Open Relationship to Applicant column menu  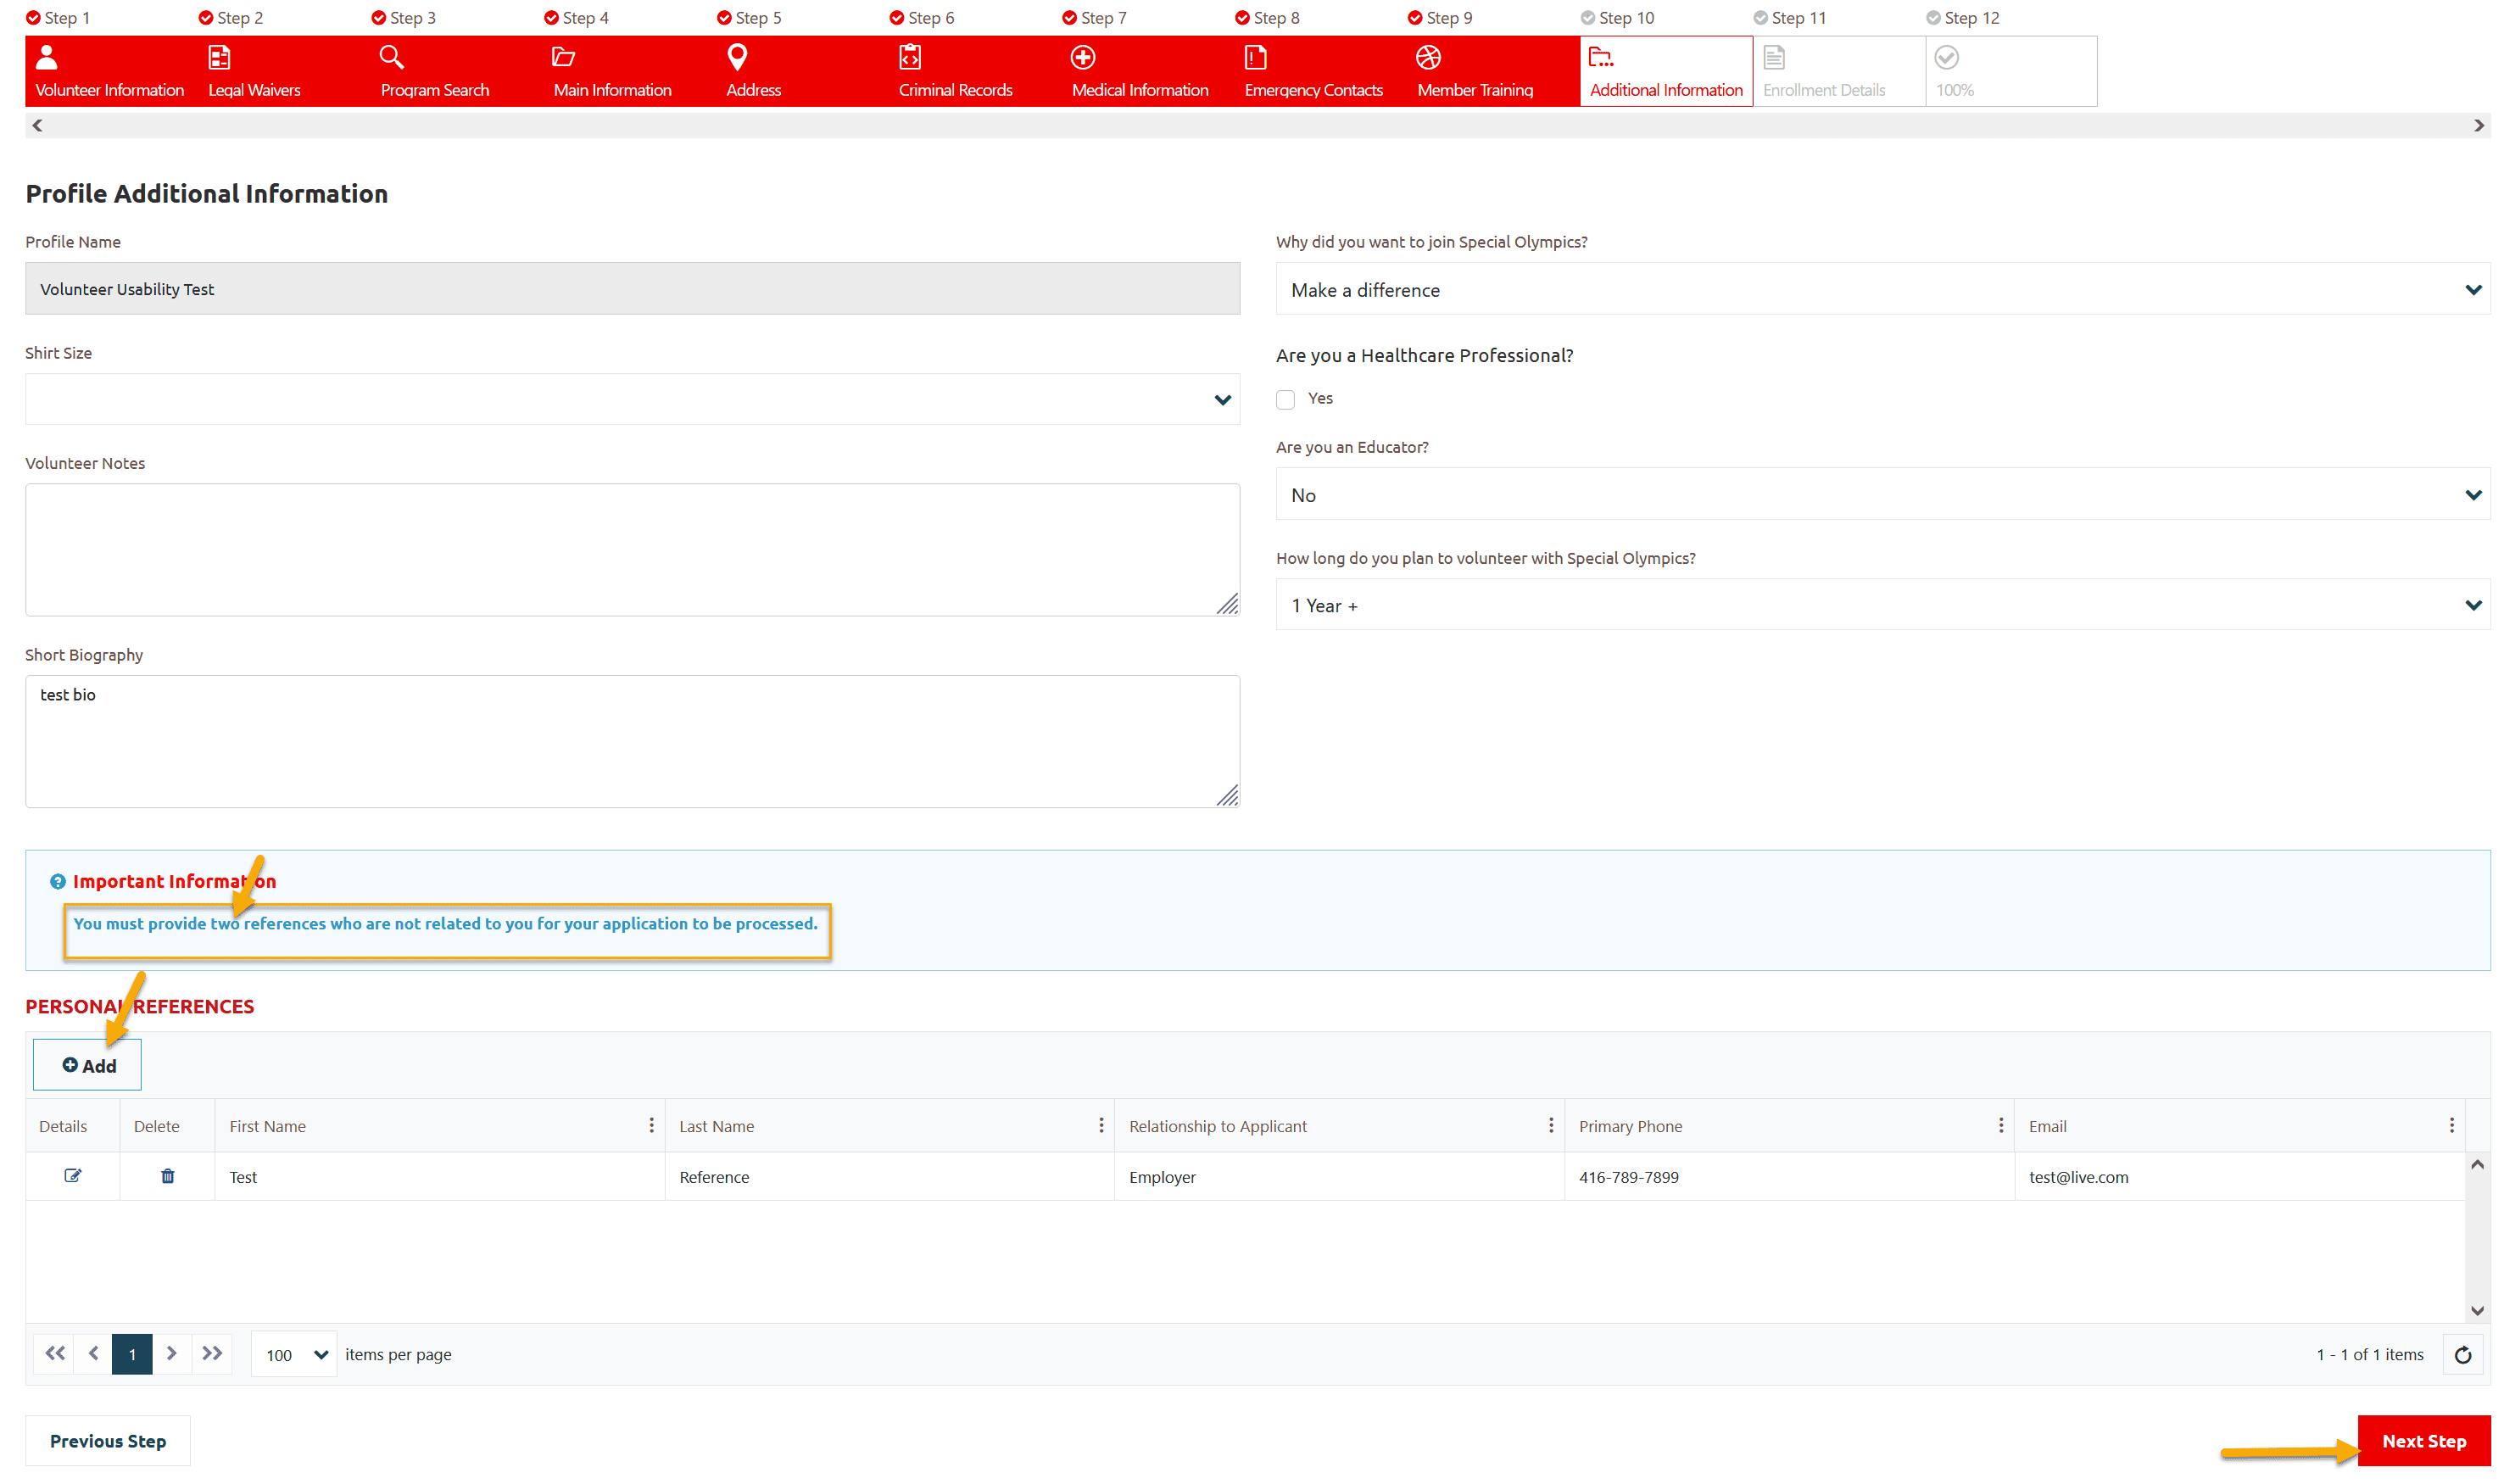pos(1551,1125)
